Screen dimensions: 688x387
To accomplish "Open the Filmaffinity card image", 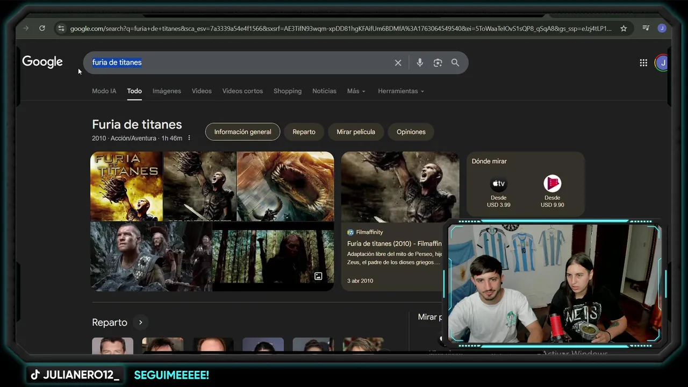I will coord(400,187).
